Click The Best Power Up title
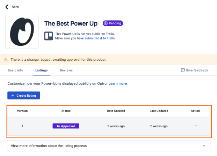 (71, 23)
